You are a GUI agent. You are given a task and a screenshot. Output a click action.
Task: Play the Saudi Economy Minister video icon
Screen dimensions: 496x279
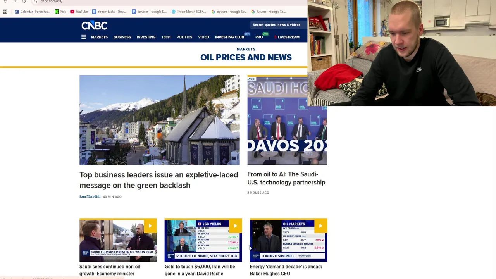[150, 226]
